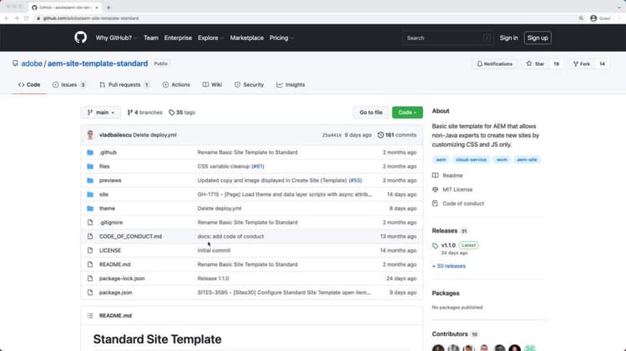The height and width of the screenshot is (351, 626).
Task: Switch to the Wiki tab
Action: coord(212,84)
